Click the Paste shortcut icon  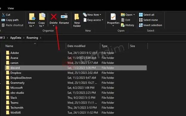point(3,25)
